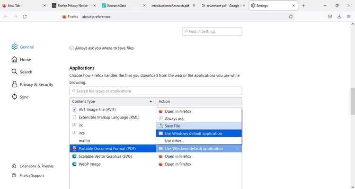
Task: Close the IntroductiontoResearch.pdf tab
Action: 194,6
